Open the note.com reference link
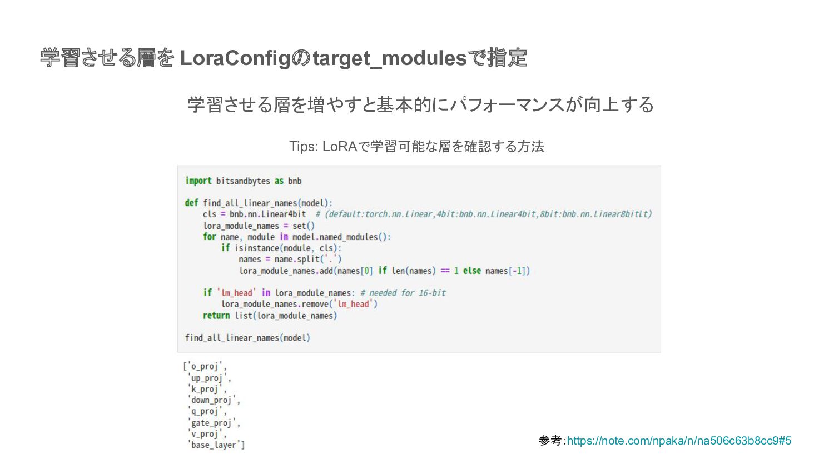834x469 pixels. (679, 441)
